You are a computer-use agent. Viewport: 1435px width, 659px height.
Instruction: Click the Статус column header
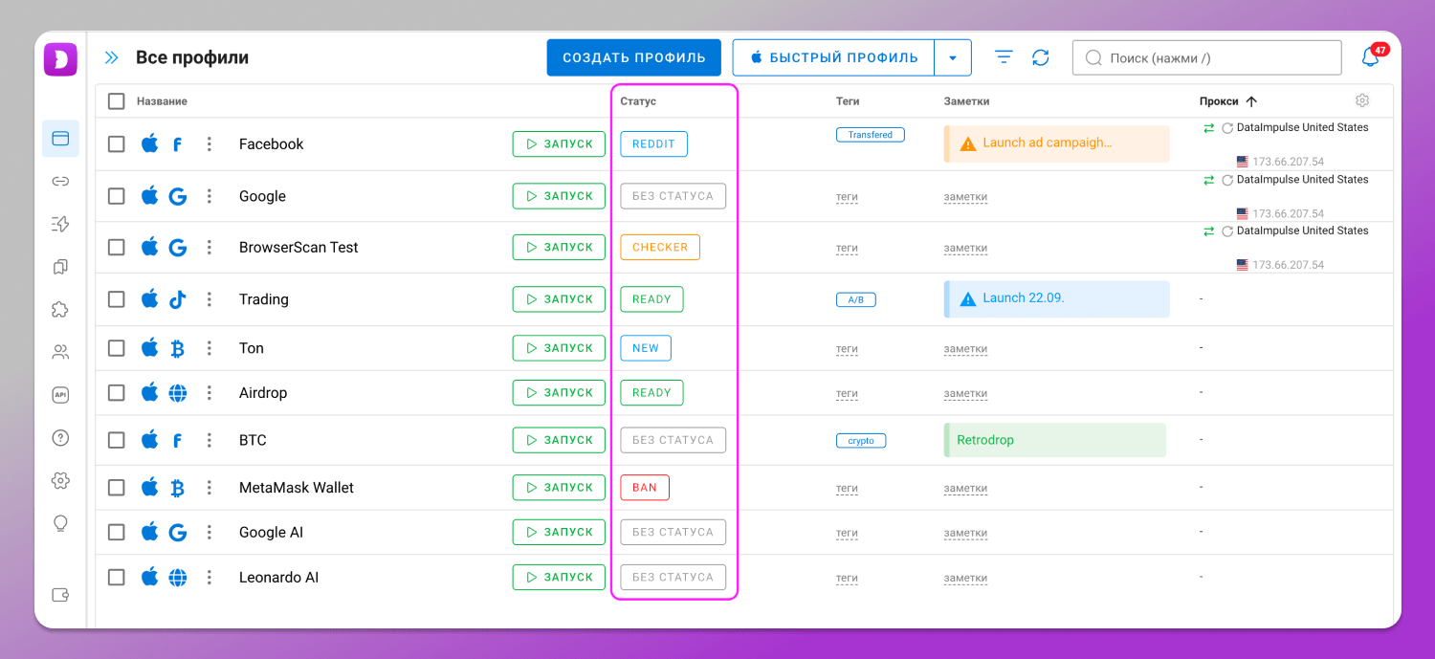coord(638,101)
